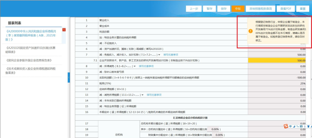Image resolution: width=312 pixels, height=138 pixels.
Task: Click row label 减：本年实际已缴纳所得税额
Action: tap(115, 101)
